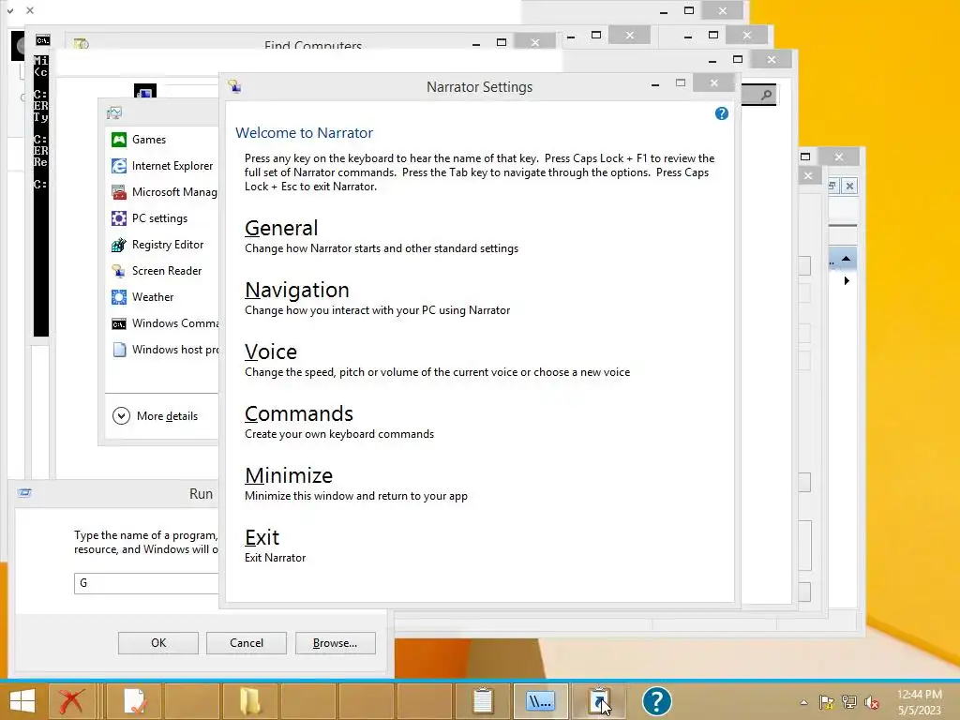Open Navigation settings in Narrator

297,290
